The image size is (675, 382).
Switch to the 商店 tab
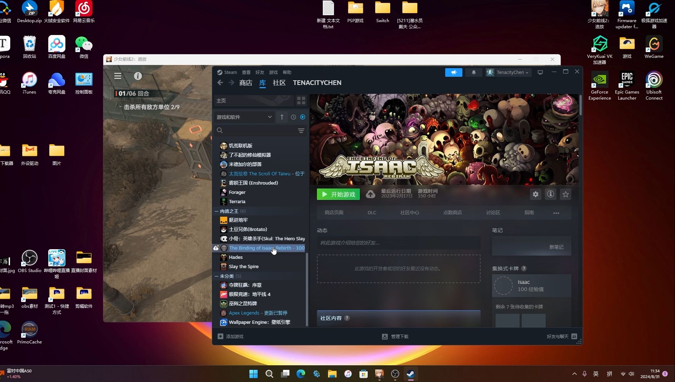(x=246, y=83)
